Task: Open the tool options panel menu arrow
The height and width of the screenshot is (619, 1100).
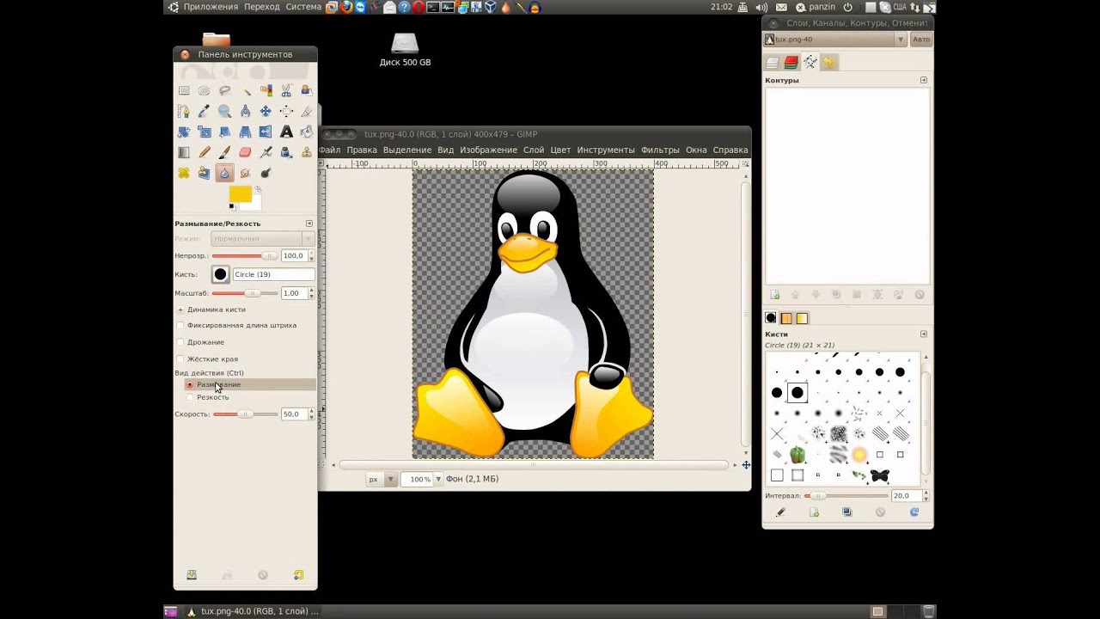Action: 309,224
